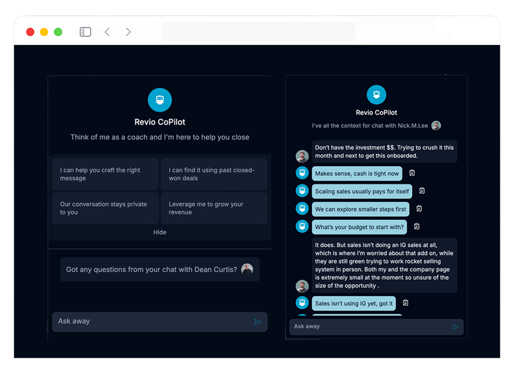This screenshot has width=516, height=375.
Task: Click the large Revio CoPilot robot logo
Action: coord(160,100)
